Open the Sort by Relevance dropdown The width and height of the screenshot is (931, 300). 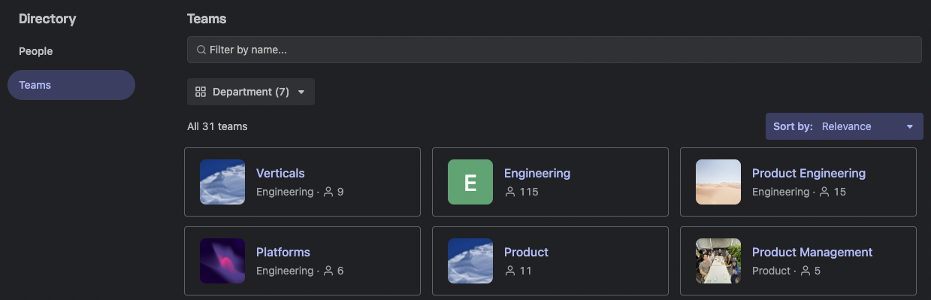tap(845, 126)
